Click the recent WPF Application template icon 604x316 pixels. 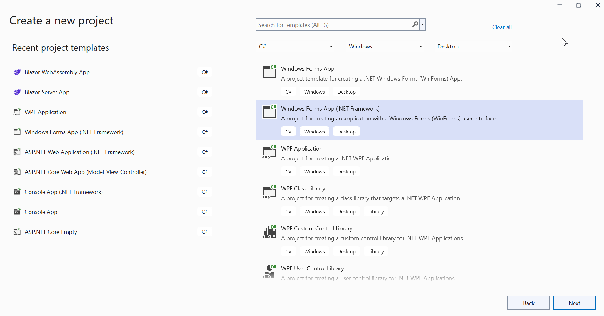(x=17, y=112)
